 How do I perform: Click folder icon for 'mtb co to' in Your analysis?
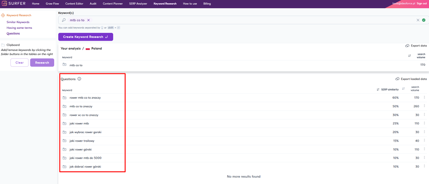click(x=65, y=65)
